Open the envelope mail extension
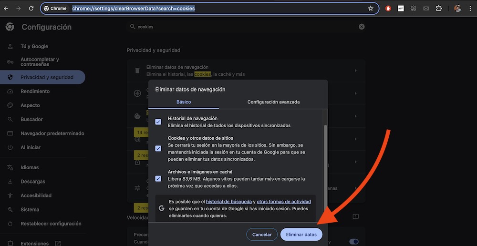The width and height of the screenshot is (477, 246). 426,9
